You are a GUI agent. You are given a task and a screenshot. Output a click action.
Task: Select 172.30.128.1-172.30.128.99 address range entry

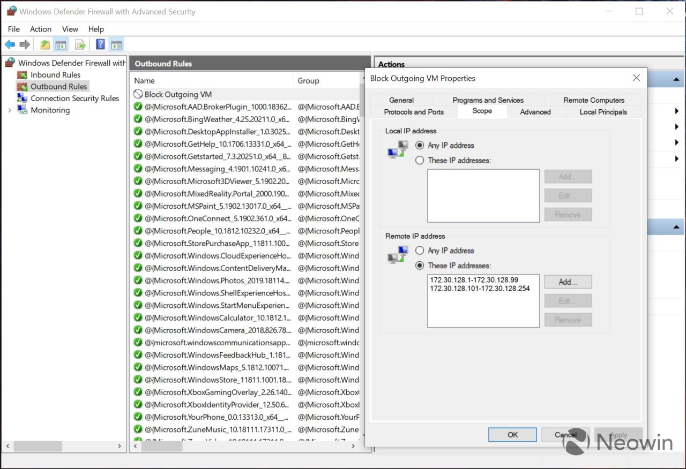coord(474,280)
